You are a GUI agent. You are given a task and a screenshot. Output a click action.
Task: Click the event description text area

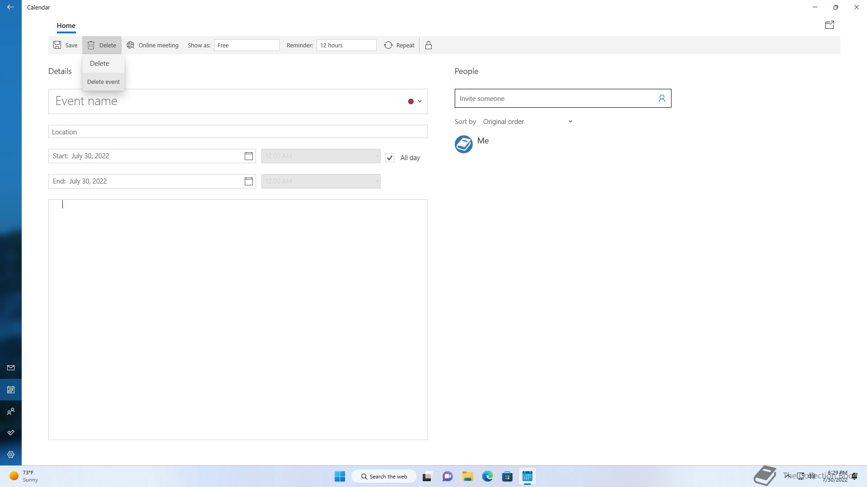[238, 320]
